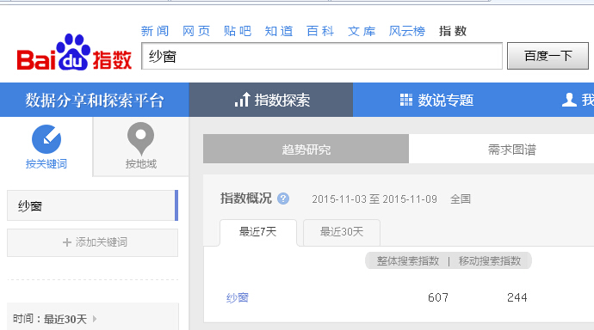Click the mobile index value 244
This screenshot has width=594, height=330.
(x=517, y=297)
